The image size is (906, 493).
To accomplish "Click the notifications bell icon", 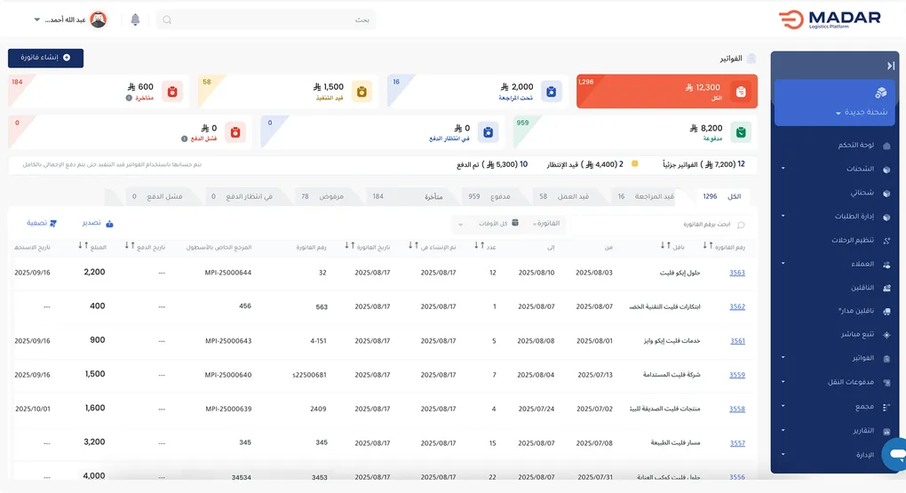I will coord(135,20).
